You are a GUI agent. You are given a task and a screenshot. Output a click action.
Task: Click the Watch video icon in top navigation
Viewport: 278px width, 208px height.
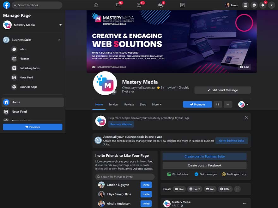(139, 5)
